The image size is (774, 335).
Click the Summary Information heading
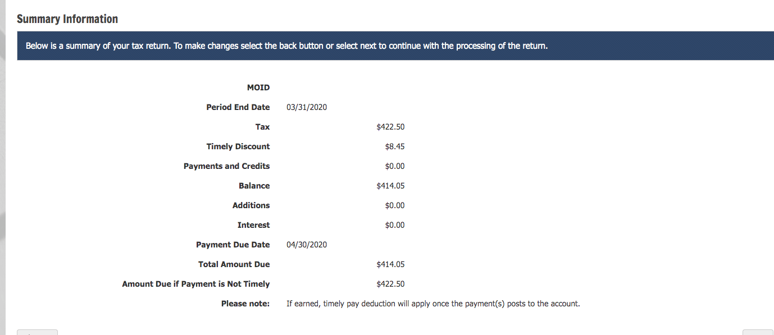67,19
